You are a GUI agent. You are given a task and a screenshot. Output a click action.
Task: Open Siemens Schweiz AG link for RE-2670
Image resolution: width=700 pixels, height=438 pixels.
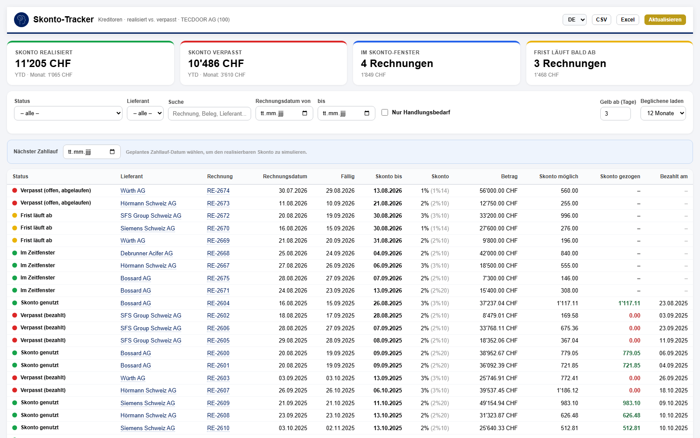(148, 228)
